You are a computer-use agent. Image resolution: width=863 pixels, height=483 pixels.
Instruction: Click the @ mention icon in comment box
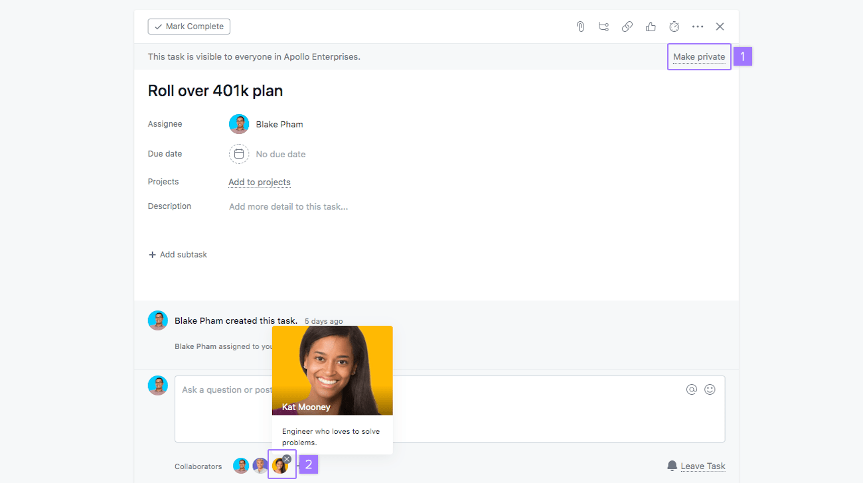pos(692,389)
